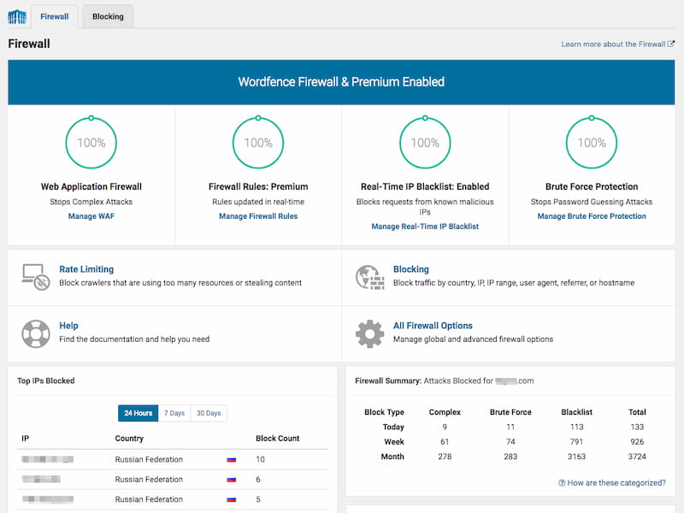684x513 pixels.
Task: Click the question mark categorized icon
Action: point(562,483)
